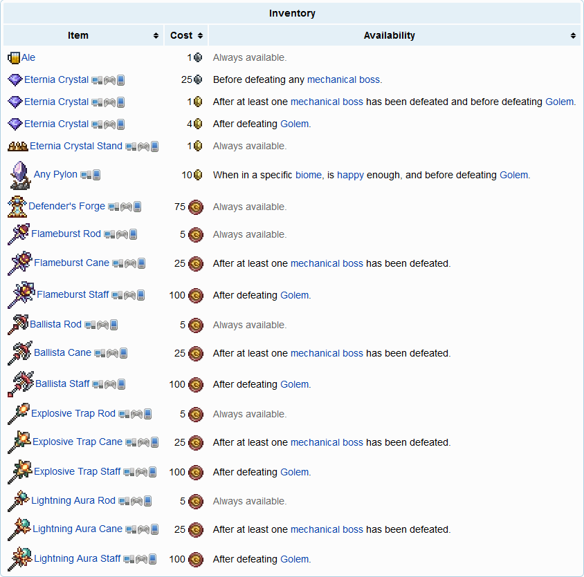Follow mechanical boss link in the 25-silver Eternia Crystal row
The height and width of the screenshot is (577, 584).
[x=343, y=79]
